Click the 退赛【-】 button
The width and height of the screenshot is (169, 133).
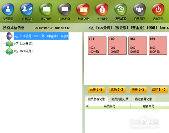click(139, 90)
